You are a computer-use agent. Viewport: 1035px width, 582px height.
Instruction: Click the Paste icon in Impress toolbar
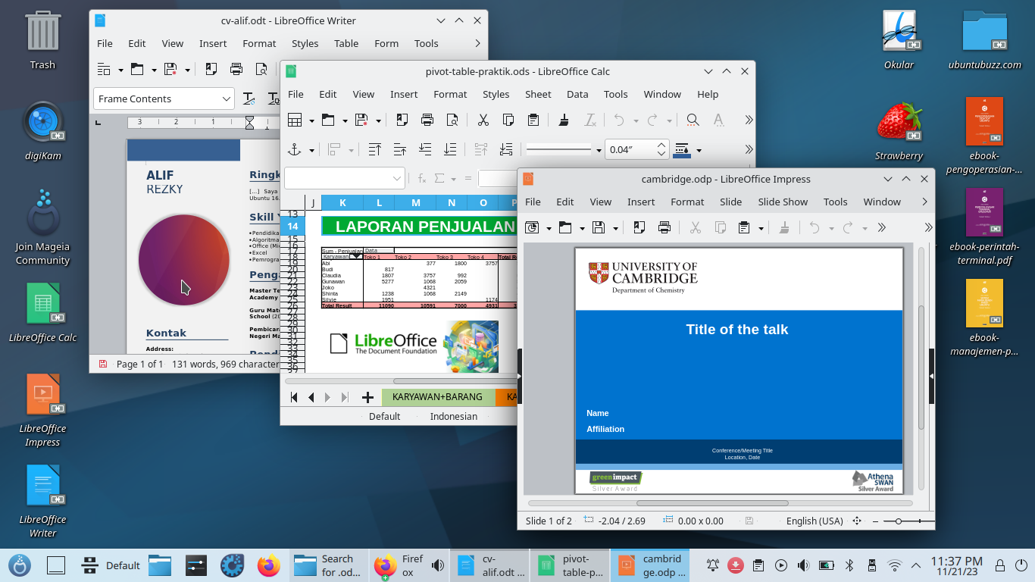[743, 227]
